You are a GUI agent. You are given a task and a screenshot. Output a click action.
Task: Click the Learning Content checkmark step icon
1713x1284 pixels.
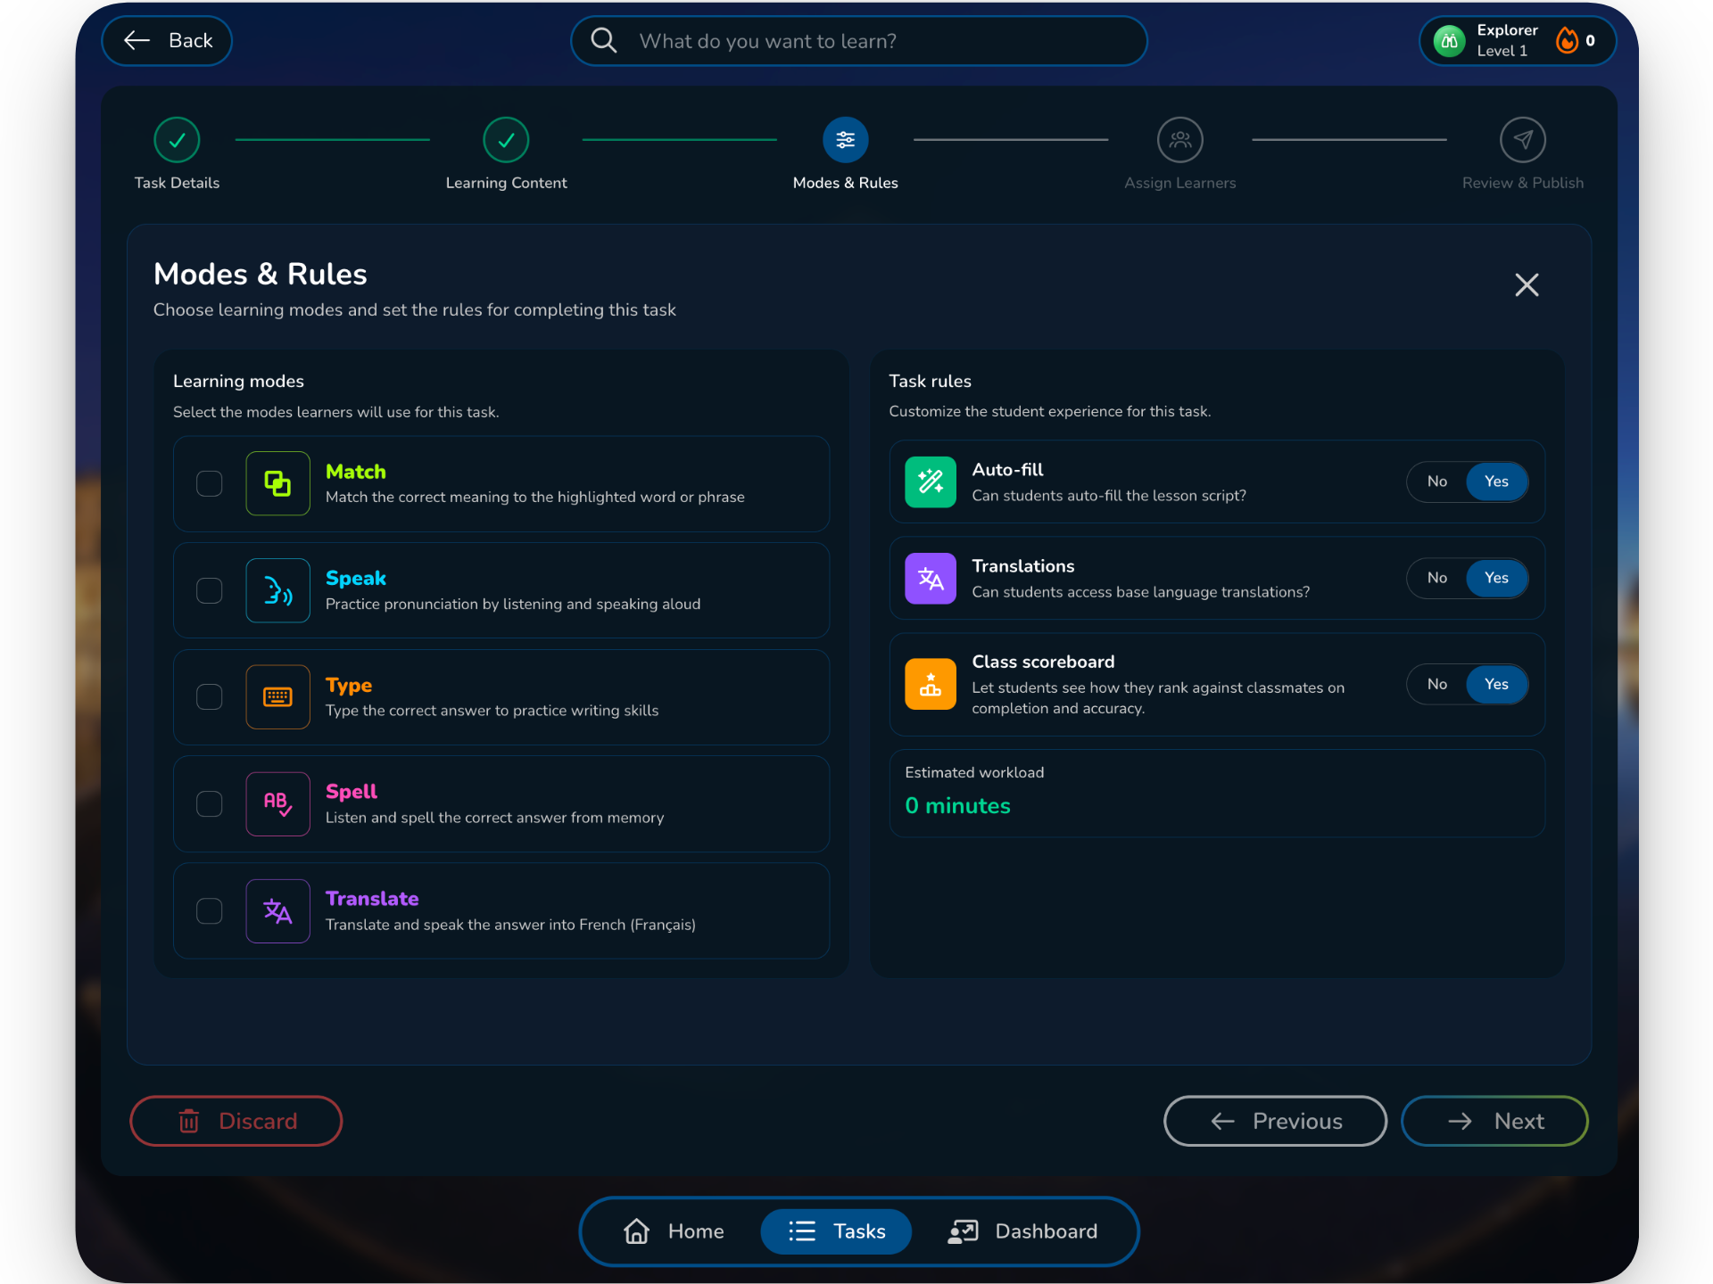(506, 140)
